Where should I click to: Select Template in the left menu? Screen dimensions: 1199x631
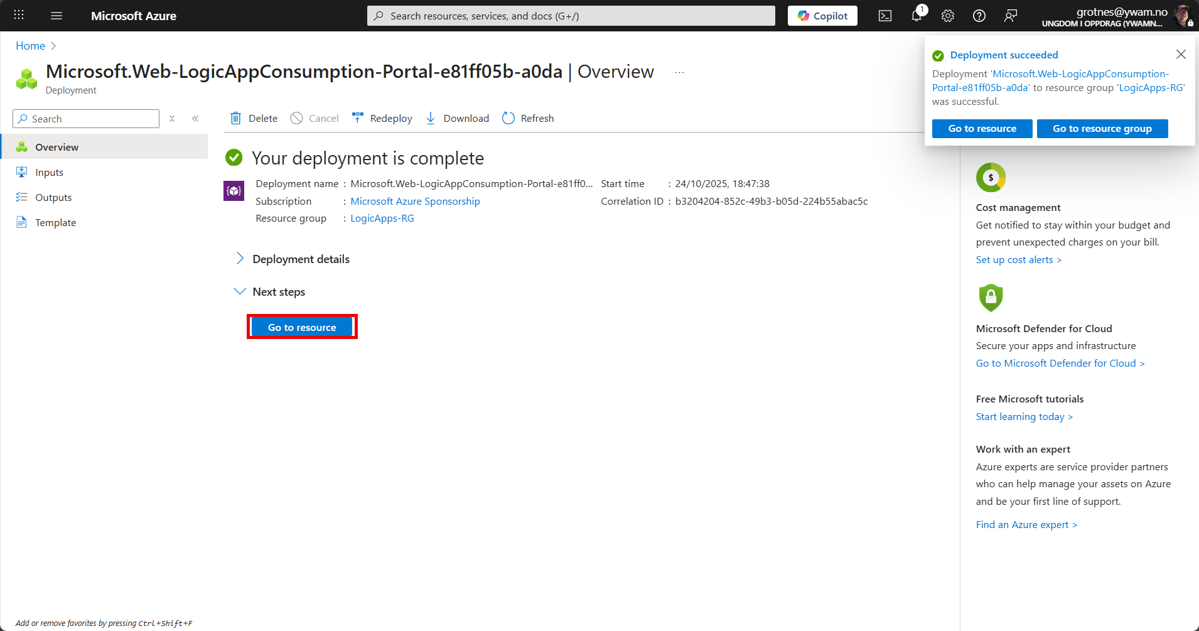(104, 222)
